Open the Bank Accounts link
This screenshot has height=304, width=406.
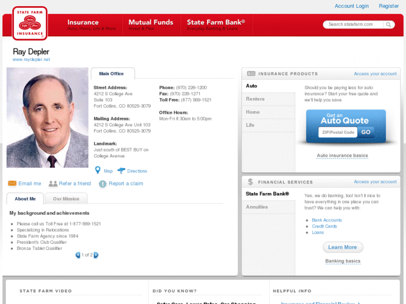coord(327,220)
